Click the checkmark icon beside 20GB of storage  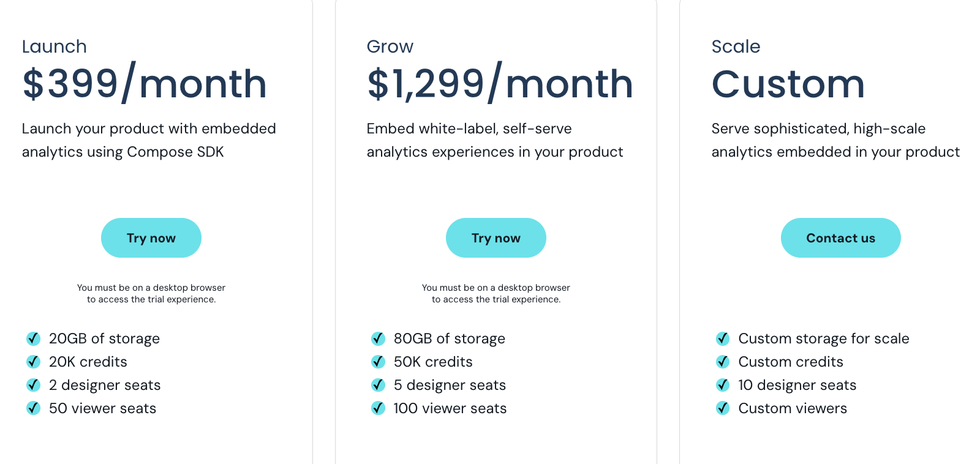[33, 339]
